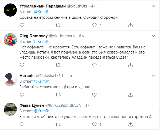Reply to Утомленный Парадами's tweet
160x130 pixels.
pyautogui.click(x=22, y=25)
